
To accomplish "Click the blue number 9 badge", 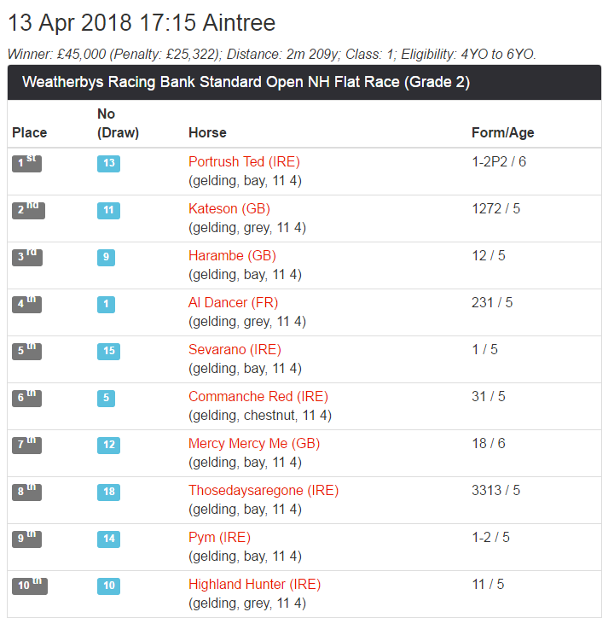I will 105,257.
